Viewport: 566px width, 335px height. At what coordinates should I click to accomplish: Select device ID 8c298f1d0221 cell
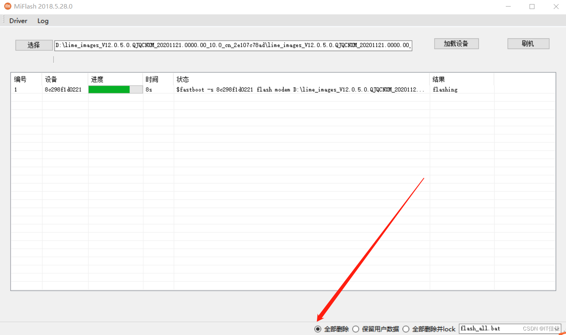(x=63, y=90)
